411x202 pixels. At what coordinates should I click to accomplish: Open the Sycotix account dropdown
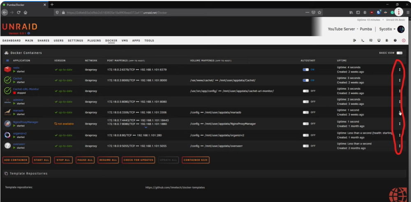387,29
